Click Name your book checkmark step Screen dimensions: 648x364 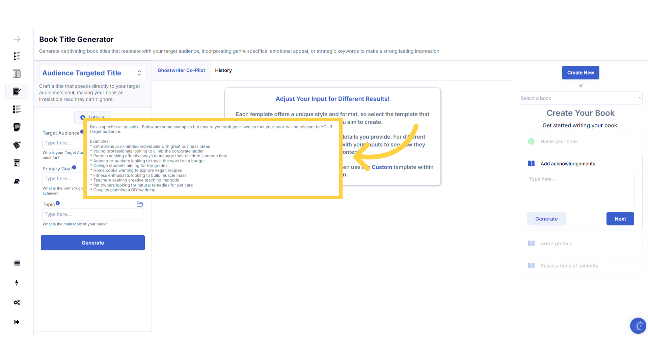coord(559,142)
